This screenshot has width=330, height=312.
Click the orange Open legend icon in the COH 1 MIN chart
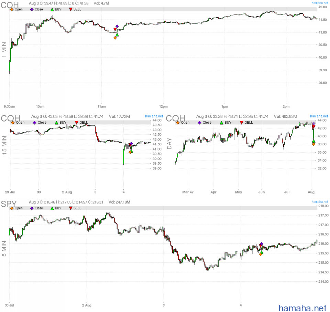[x=12, y=9]
